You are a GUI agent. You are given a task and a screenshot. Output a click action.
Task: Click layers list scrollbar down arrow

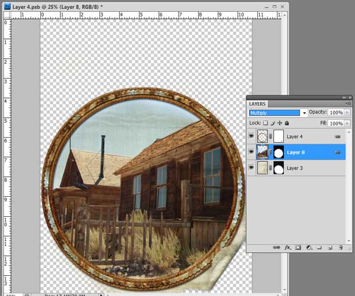coord(348,240)
